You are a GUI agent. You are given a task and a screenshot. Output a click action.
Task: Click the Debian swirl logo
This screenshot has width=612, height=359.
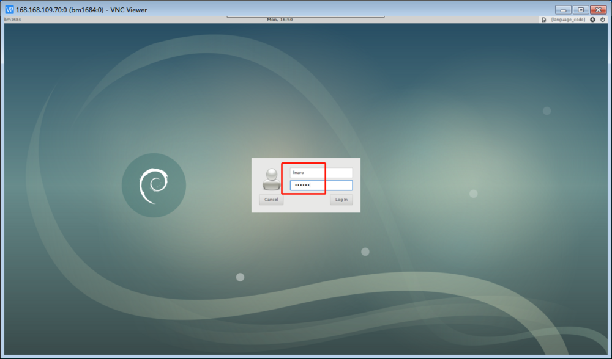154,186
